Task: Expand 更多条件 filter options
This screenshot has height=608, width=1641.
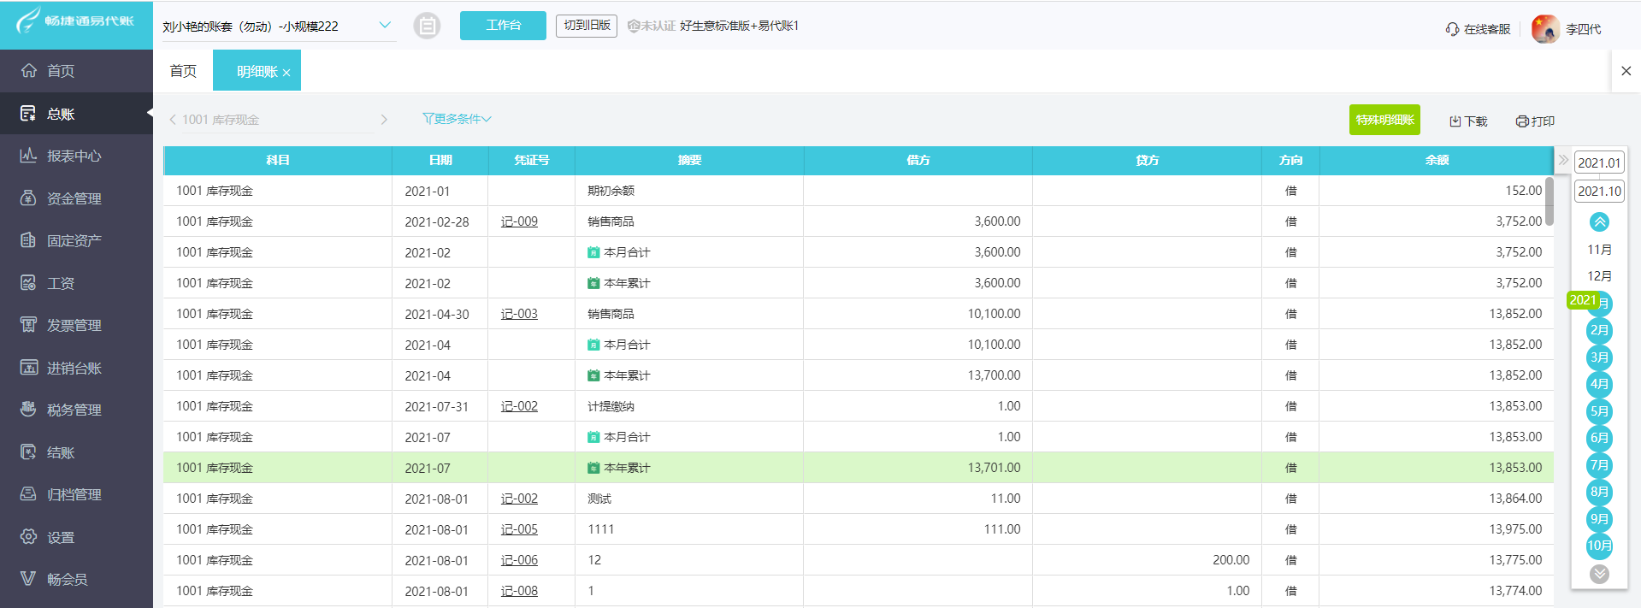Action: click(457, 119)
